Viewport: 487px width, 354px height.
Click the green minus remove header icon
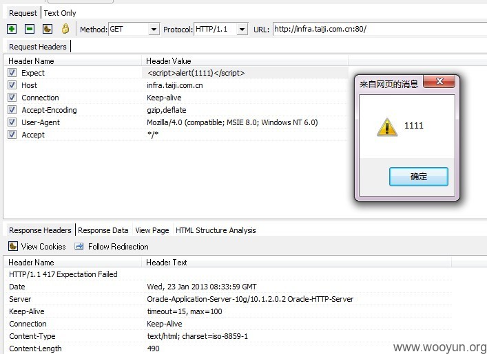[x=30, y=29]
